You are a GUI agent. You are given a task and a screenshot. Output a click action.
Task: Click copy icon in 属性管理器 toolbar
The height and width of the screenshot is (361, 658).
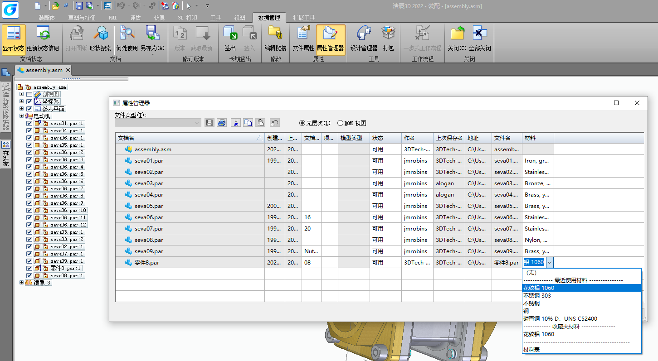click(248, 123)
